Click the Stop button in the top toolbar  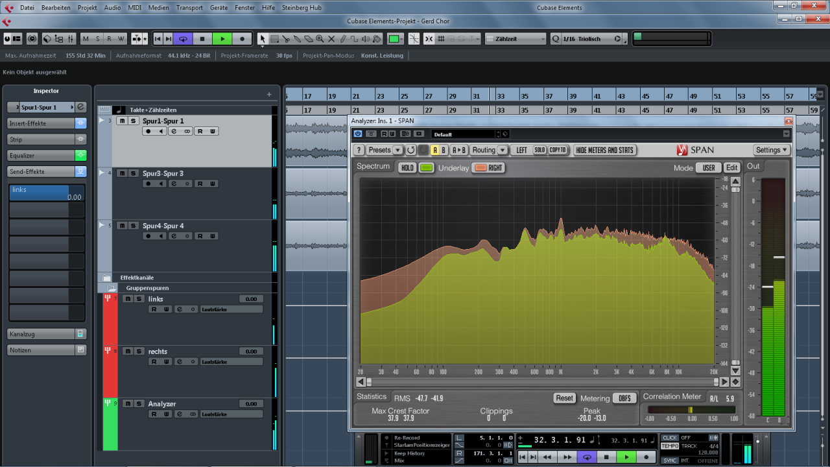pos(202,39)
